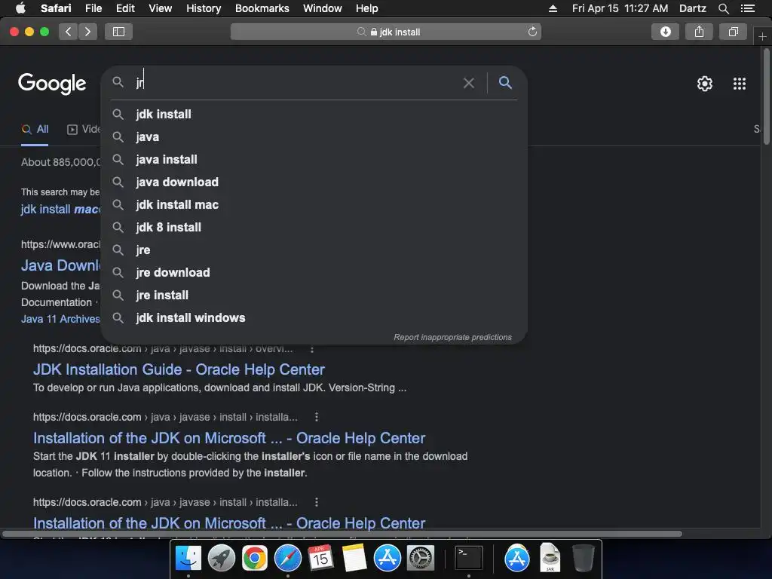
Task: Click the 'jdk install mac' related search link
Action: pyautogui.click(x=60, y=210)
